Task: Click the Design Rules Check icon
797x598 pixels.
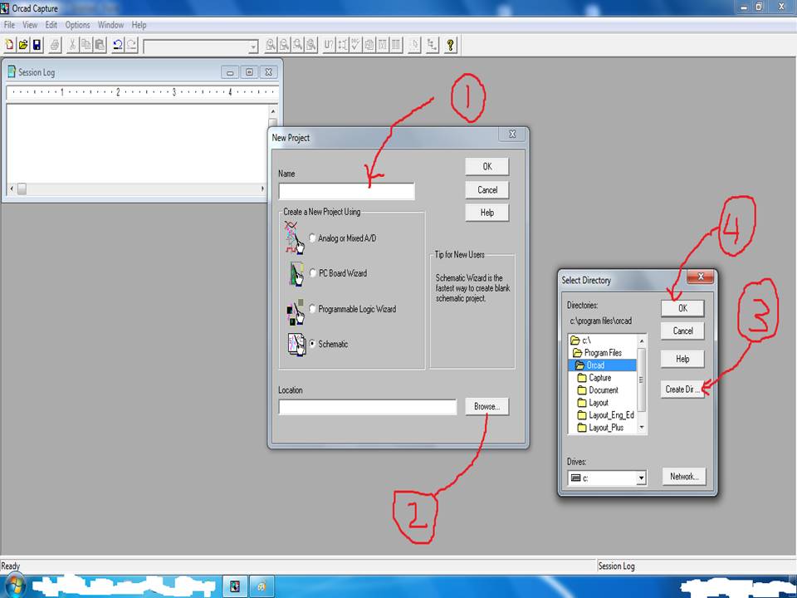Action: [356, 45]
